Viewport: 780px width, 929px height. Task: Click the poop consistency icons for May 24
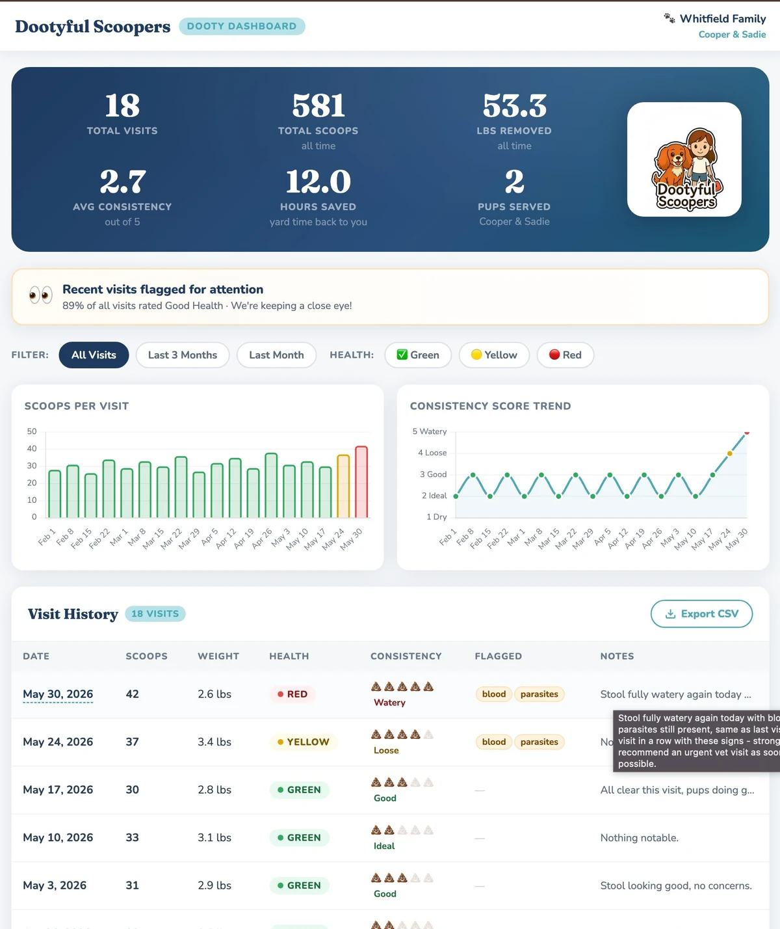coord(402,734)
